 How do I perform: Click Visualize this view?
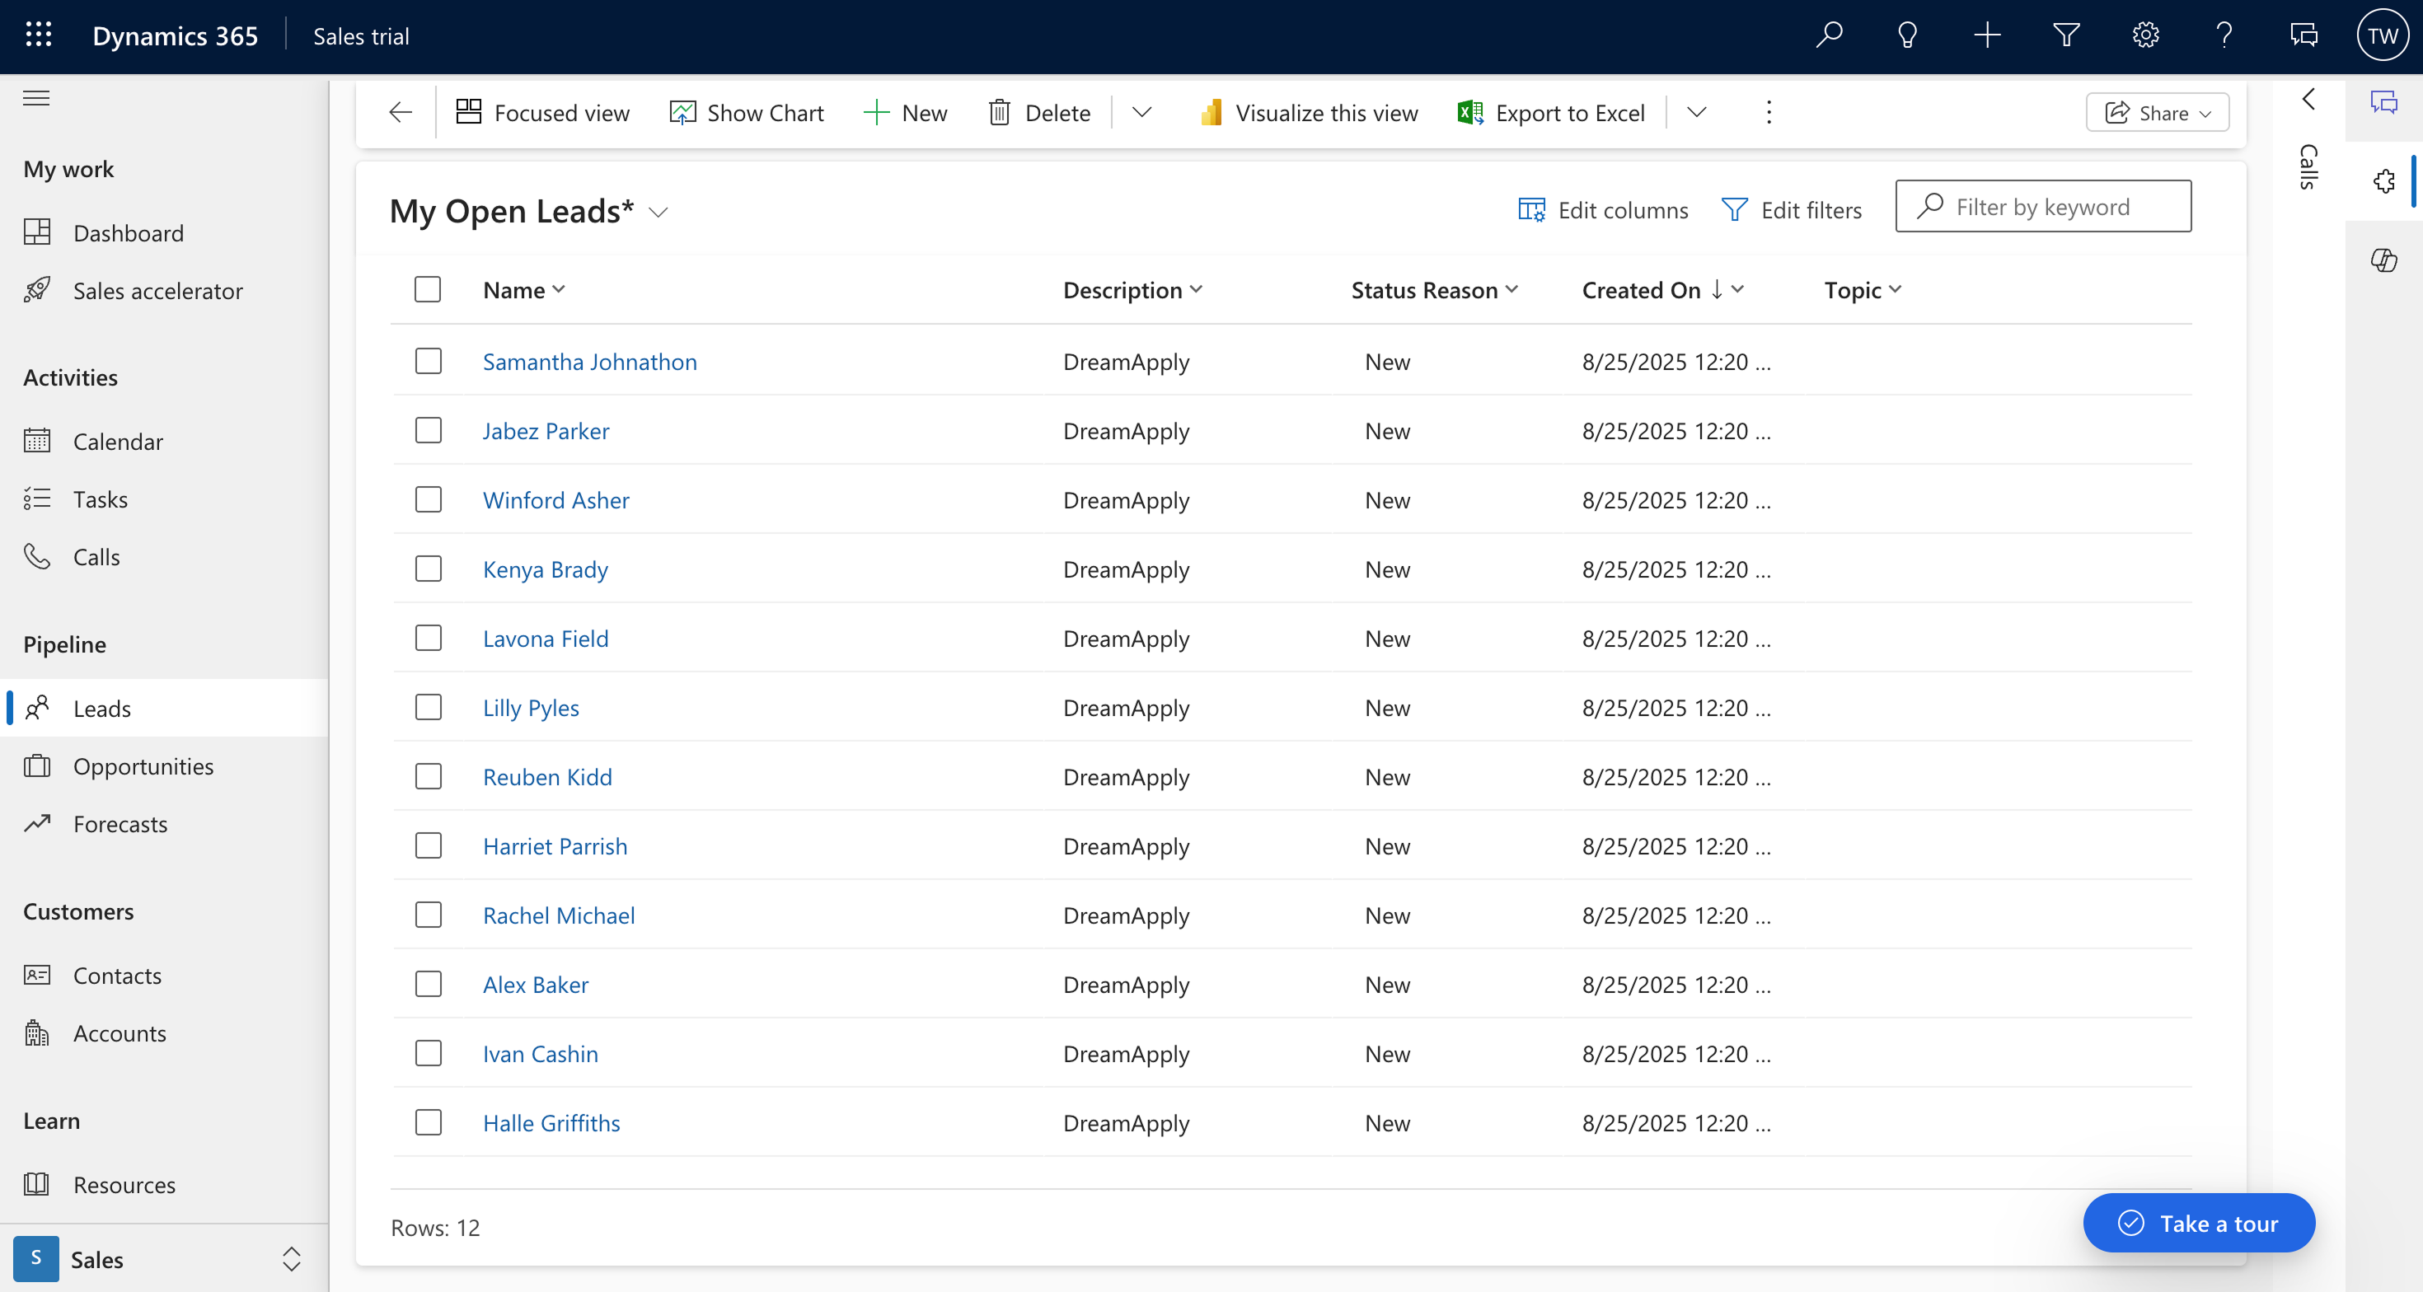click(1309, 113)
